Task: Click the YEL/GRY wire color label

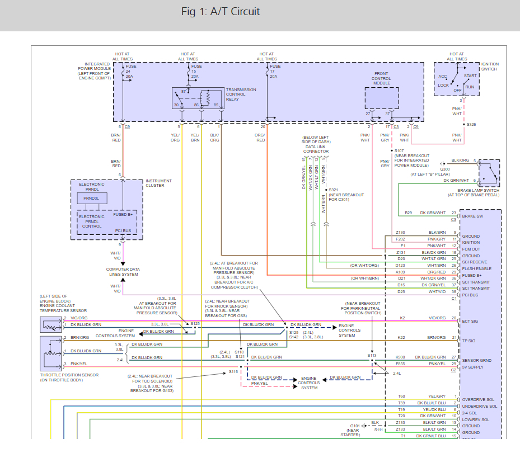Action: click(437, 397)
